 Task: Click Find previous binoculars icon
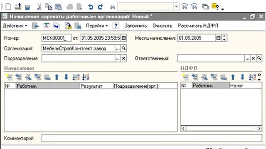click(x=194, y=7)
